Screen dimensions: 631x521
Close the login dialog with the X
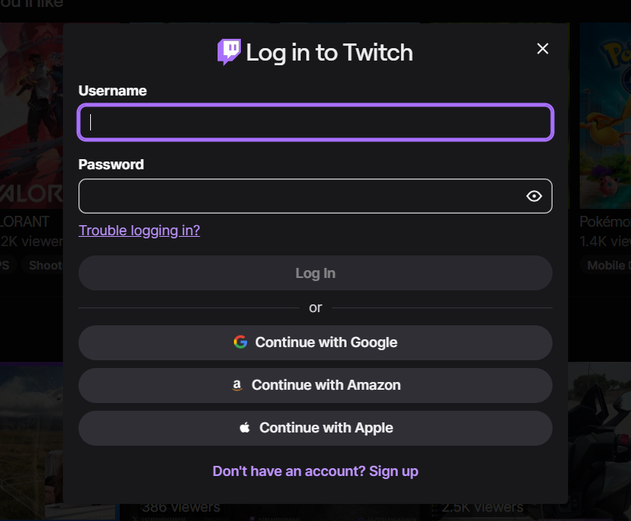point(542,49)
